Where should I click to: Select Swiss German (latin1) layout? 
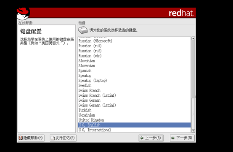(x=134, y=105)
